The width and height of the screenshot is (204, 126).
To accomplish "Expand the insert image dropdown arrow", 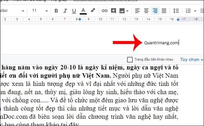I will click(x=127, y=11).
